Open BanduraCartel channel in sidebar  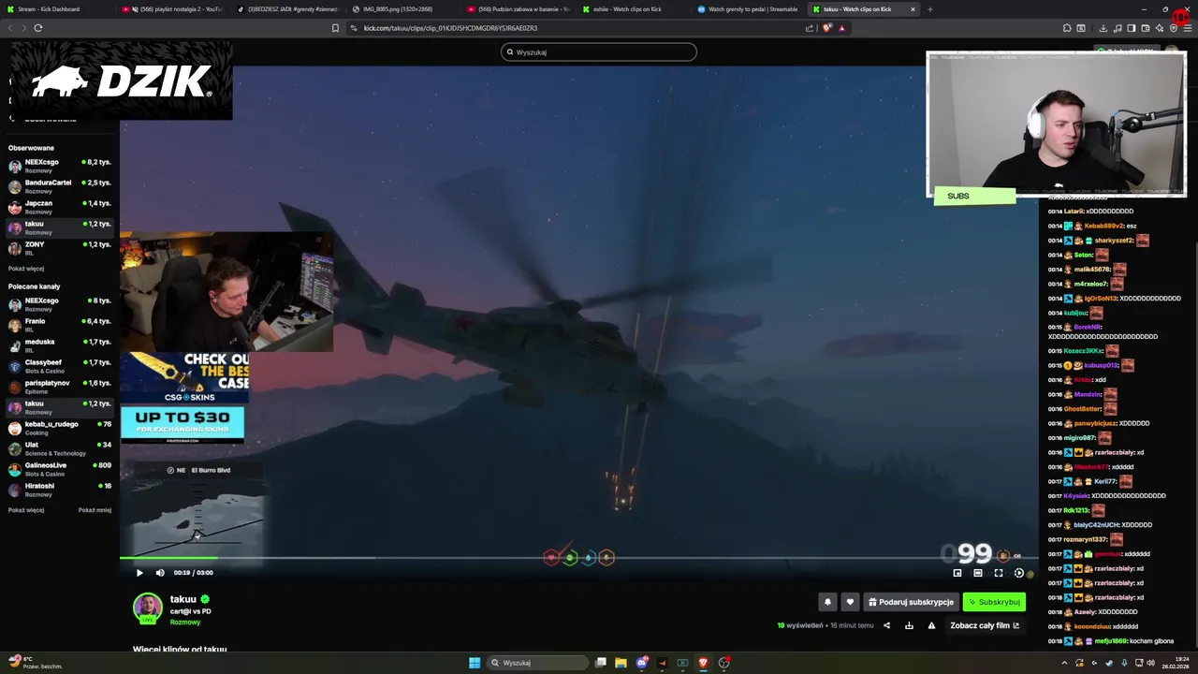pos(60,186)
